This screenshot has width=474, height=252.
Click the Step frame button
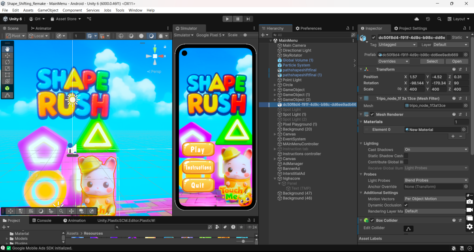[248, 19]
